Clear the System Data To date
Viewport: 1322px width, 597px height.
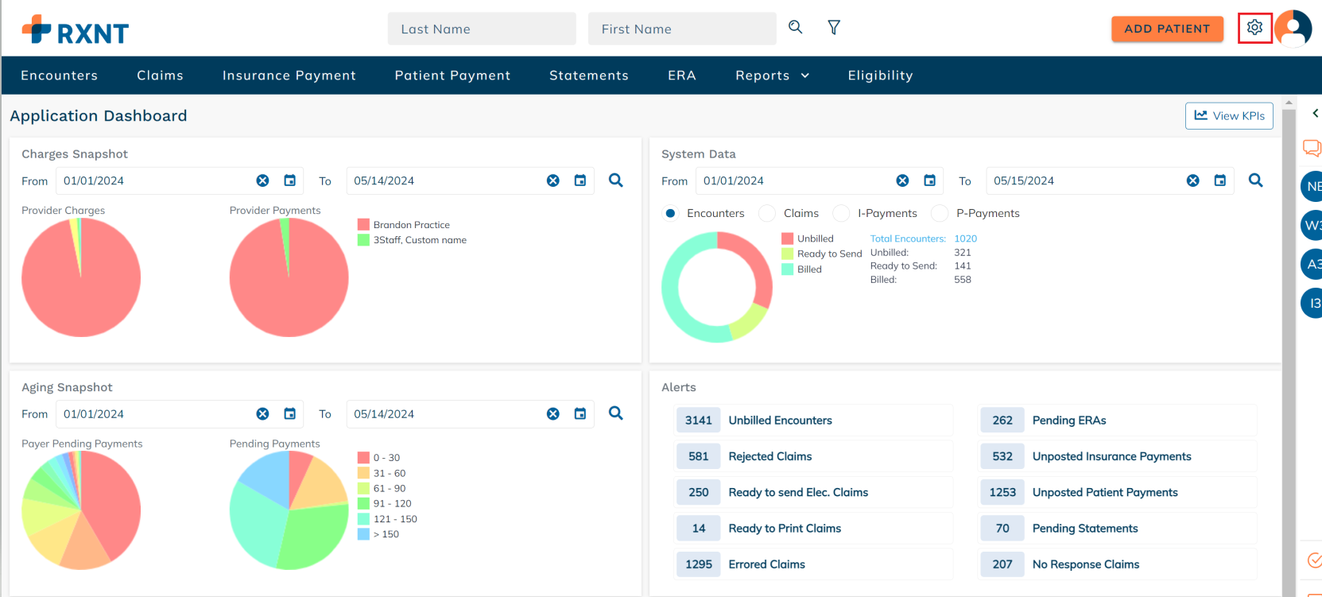1192,181
